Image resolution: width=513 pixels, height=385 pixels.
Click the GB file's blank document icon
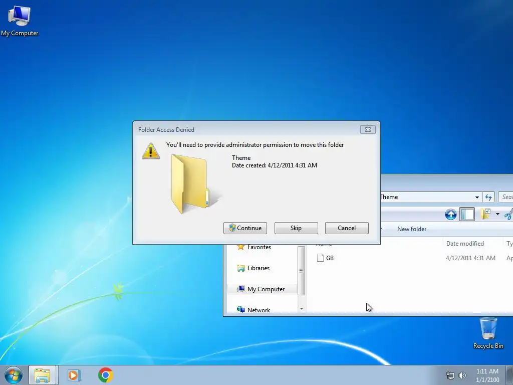coord(320,258)
